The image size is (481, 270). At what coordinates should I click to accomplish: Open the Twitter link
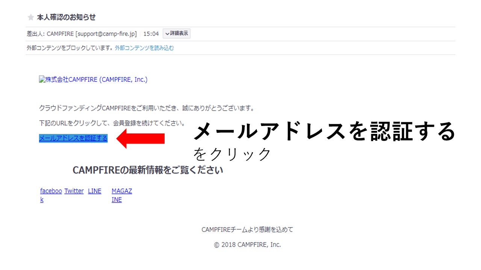(x=74, y=191)
